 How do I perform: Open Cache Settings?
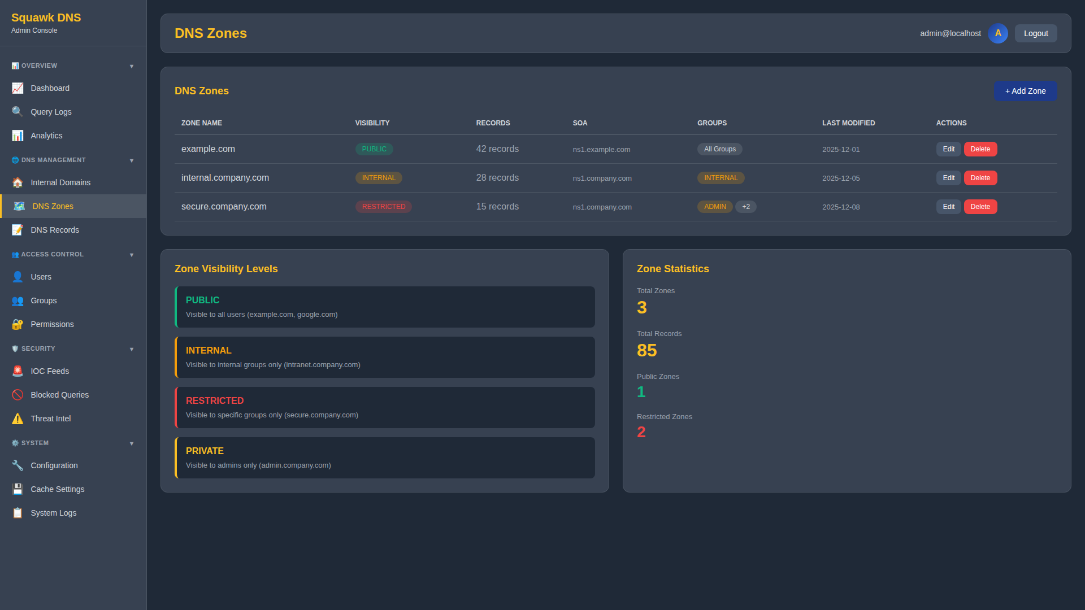point(73,489)
